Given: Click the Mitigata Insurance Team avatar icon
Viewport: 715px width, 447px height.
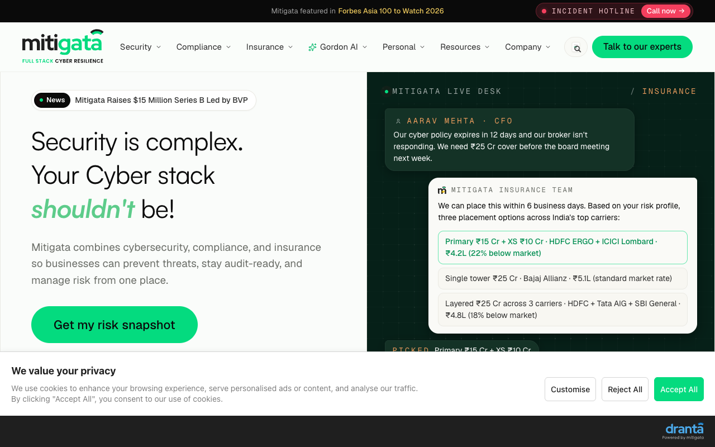Looking at the screenshot, I should [x=442, y=191].
